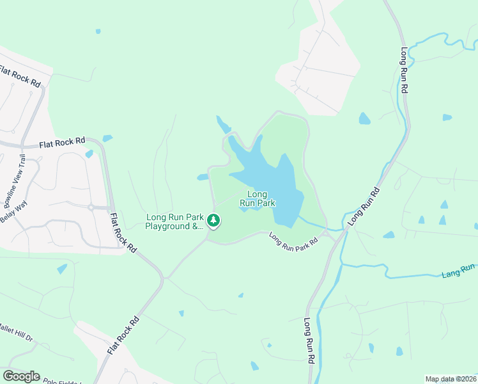Screen dimensions: 478x384
Task: Click the Map data ©2026 attribution
Action: (451, 379)
